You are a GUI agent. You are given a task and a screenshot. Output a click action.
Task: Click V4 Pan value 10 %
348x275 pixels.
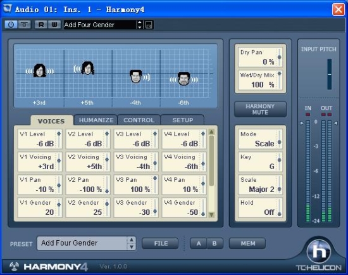[190, 189]
